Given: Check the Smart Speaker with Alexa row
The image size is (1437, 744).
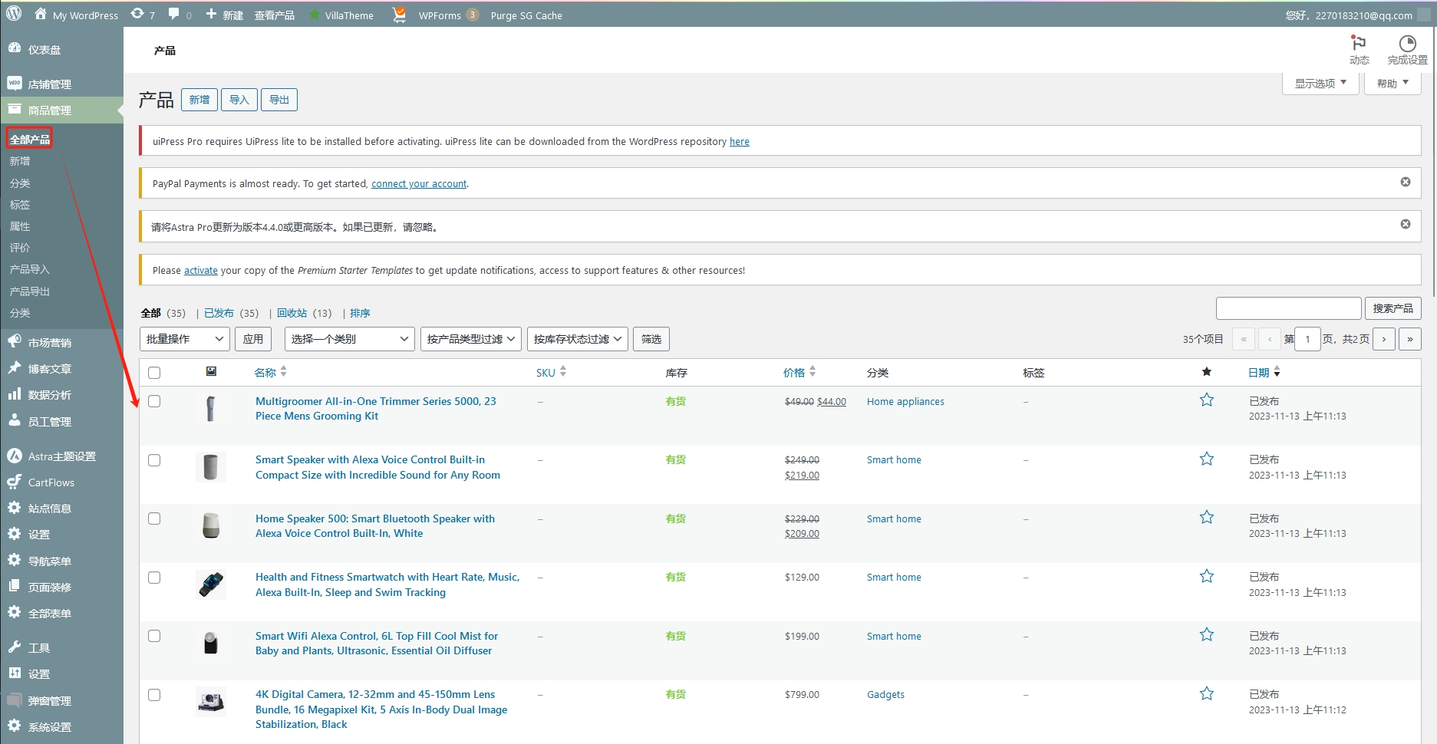Looking at the screenshot, I should pos(154,460).
